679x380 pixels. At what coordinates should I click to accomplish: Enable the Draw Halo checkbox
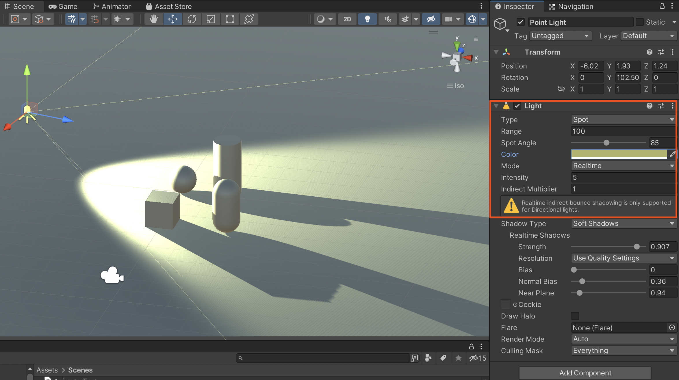[x=575, y=316]
